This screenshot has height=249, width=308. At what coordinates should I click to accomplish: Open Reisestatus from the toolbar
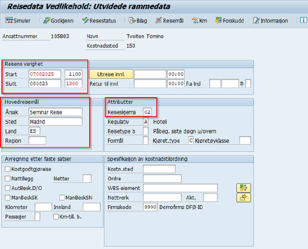pyautogui.click(x=99, y=21)
